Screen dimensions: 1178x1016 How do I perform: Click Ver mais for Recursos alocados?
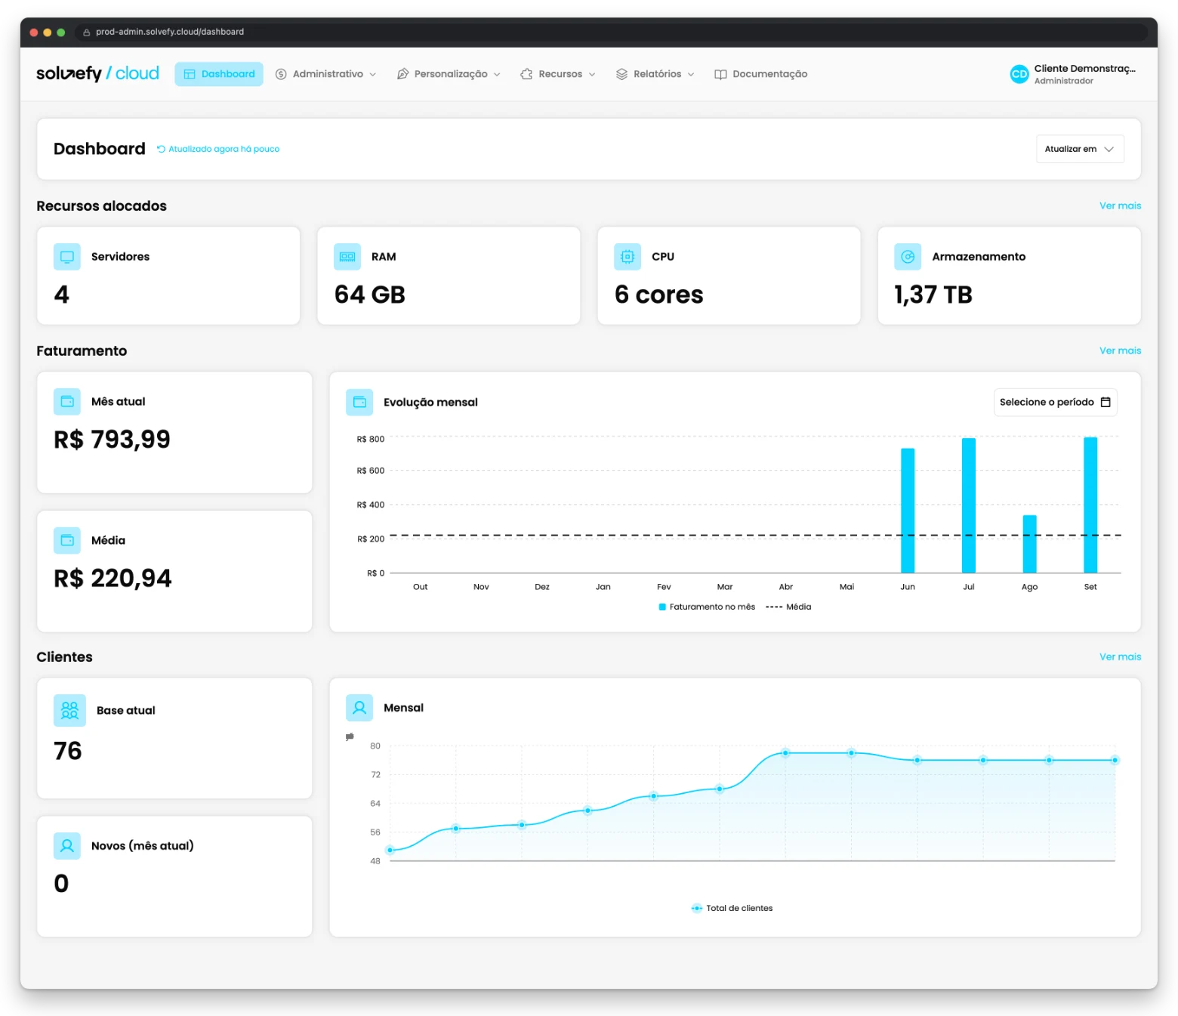[x=1120, y=205]
